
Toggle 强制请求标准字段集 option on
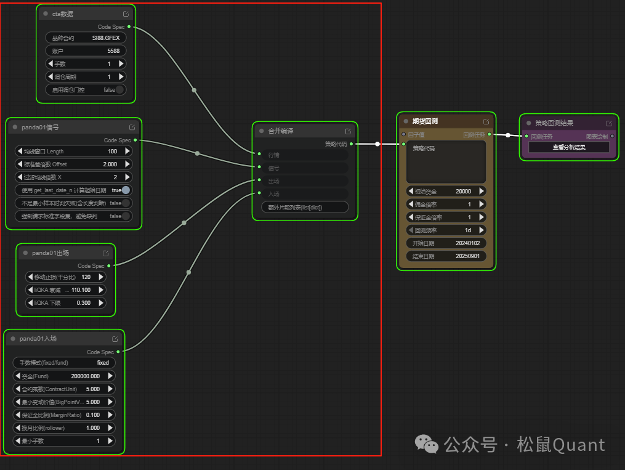[126, 216]
